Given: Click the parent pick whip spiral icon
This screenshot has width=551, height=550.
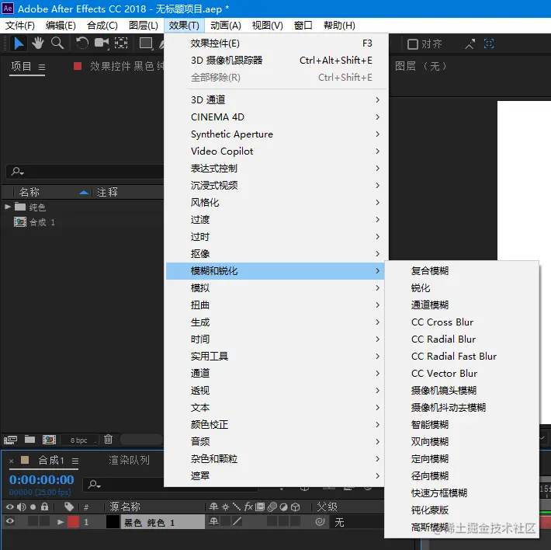Looking at the screenshot, I should 320,522.
